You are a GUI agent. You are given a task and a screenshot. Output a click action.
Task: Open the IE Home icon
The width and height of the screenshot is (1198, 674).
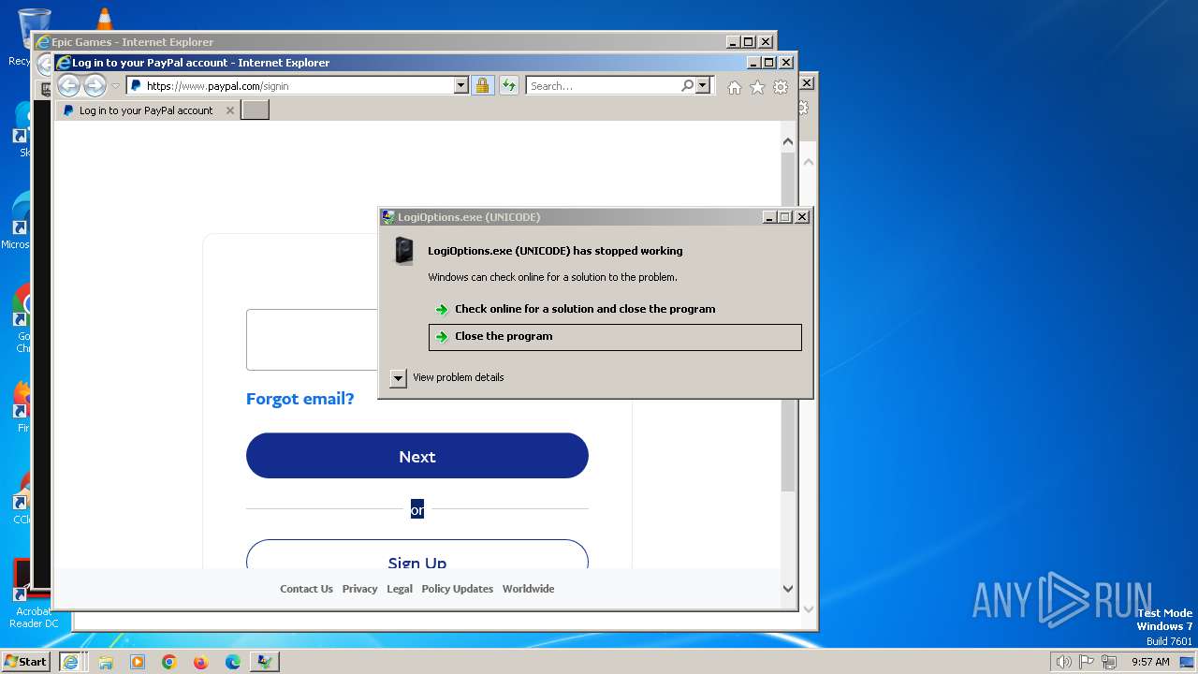(735, 87)
